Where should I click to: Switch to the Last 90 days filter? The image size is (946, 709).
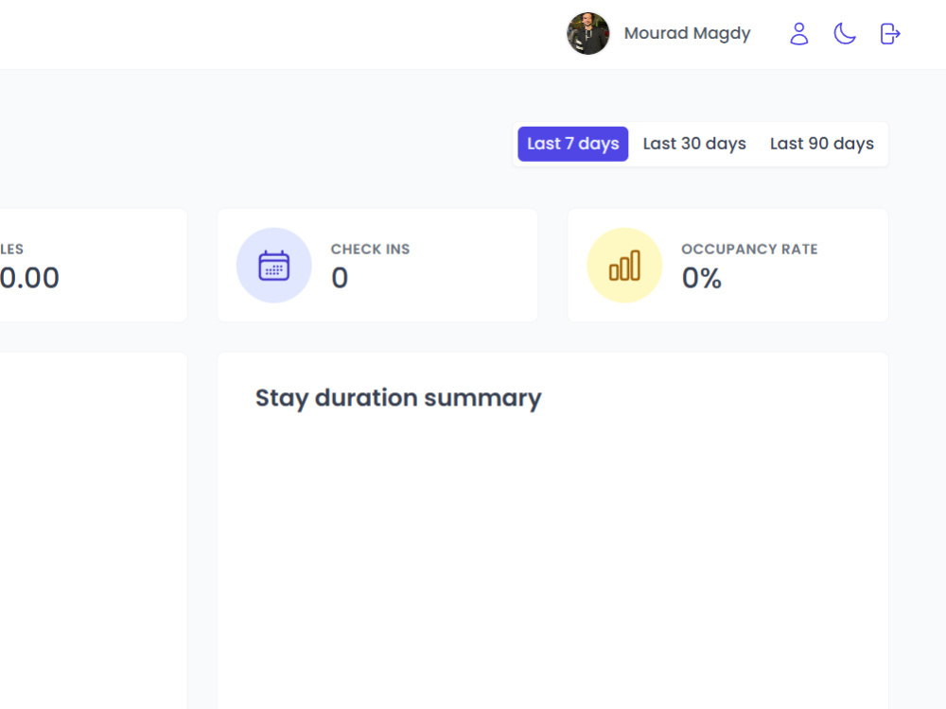[x=822, y=144]
